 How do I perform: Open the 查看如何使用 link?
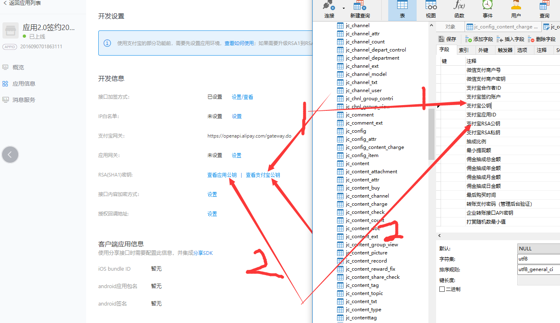coord(239,43)
